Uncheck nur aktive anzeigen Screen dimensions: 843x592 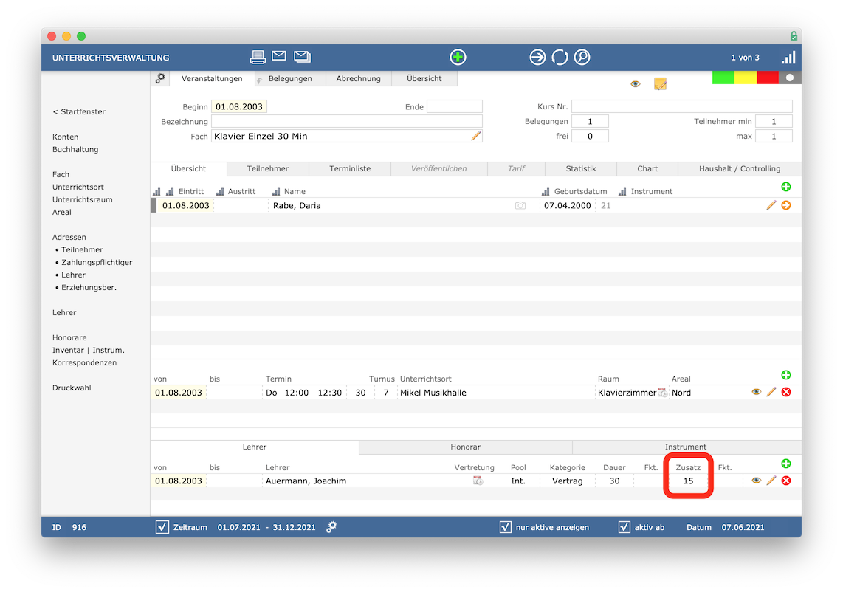pos(506,527)
